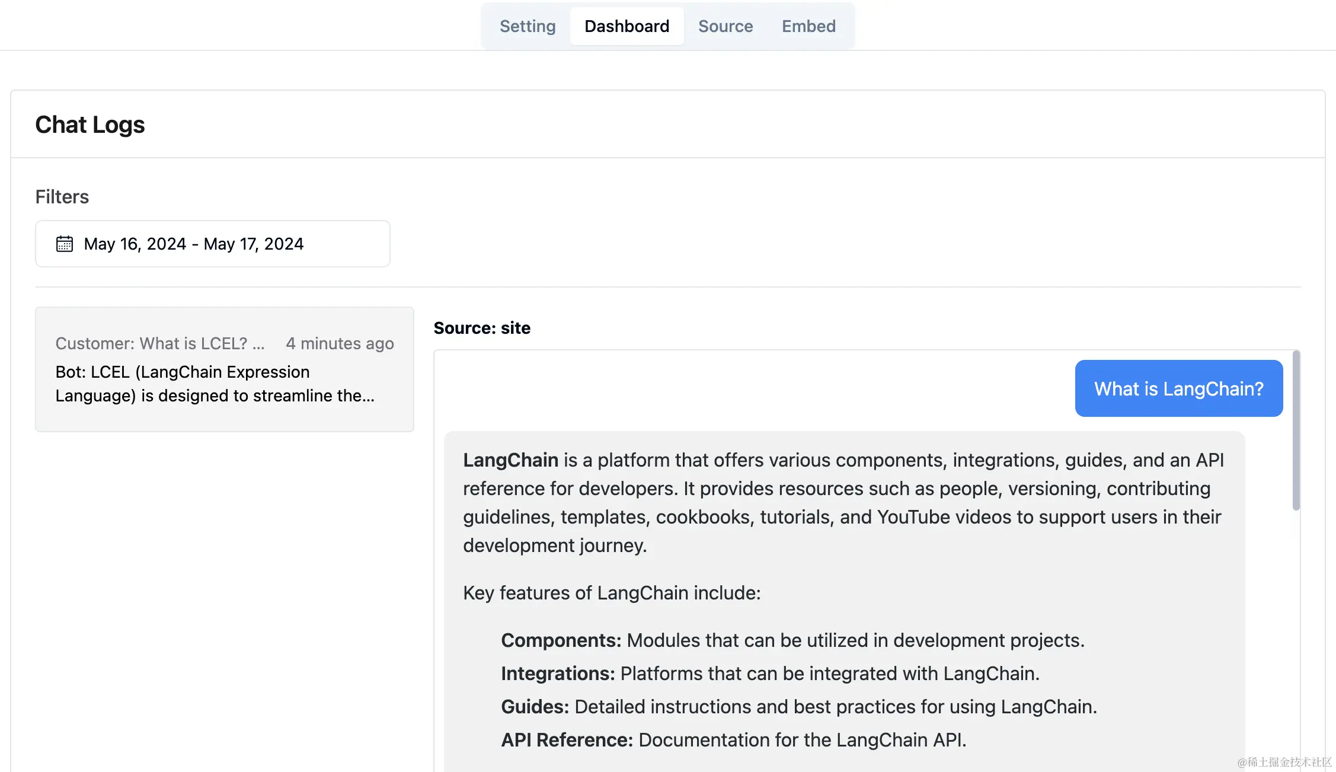
Task: Click 'Key features of LangChain include' text
Action: [611, 593]
